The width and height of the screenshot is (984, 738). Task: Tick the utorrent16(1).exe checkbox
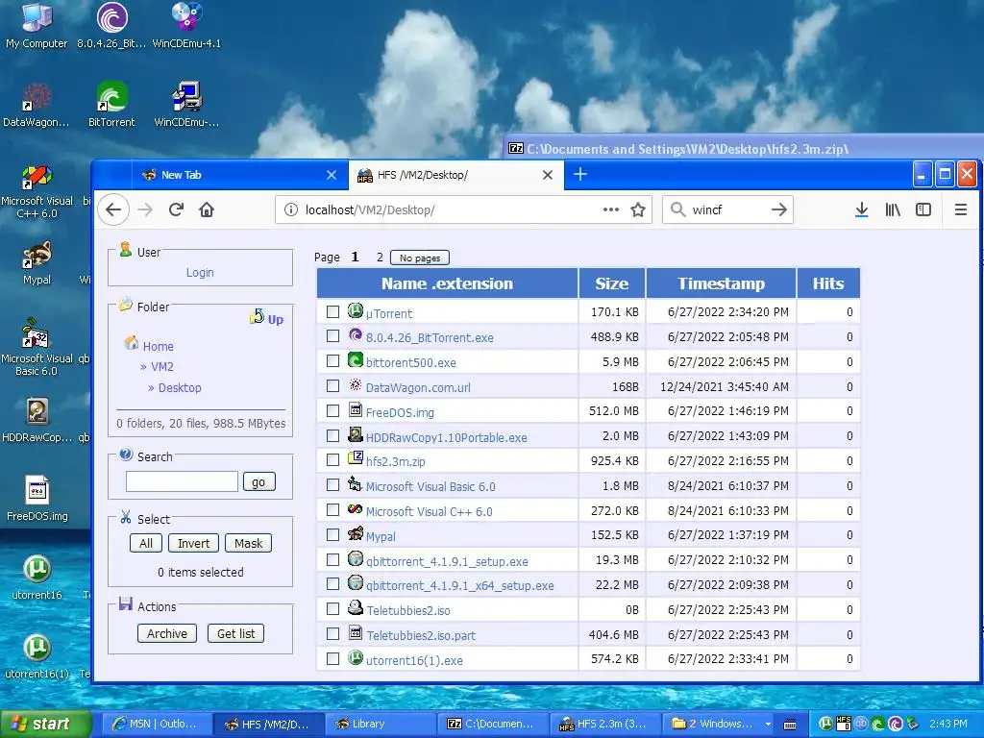point(333,659)
